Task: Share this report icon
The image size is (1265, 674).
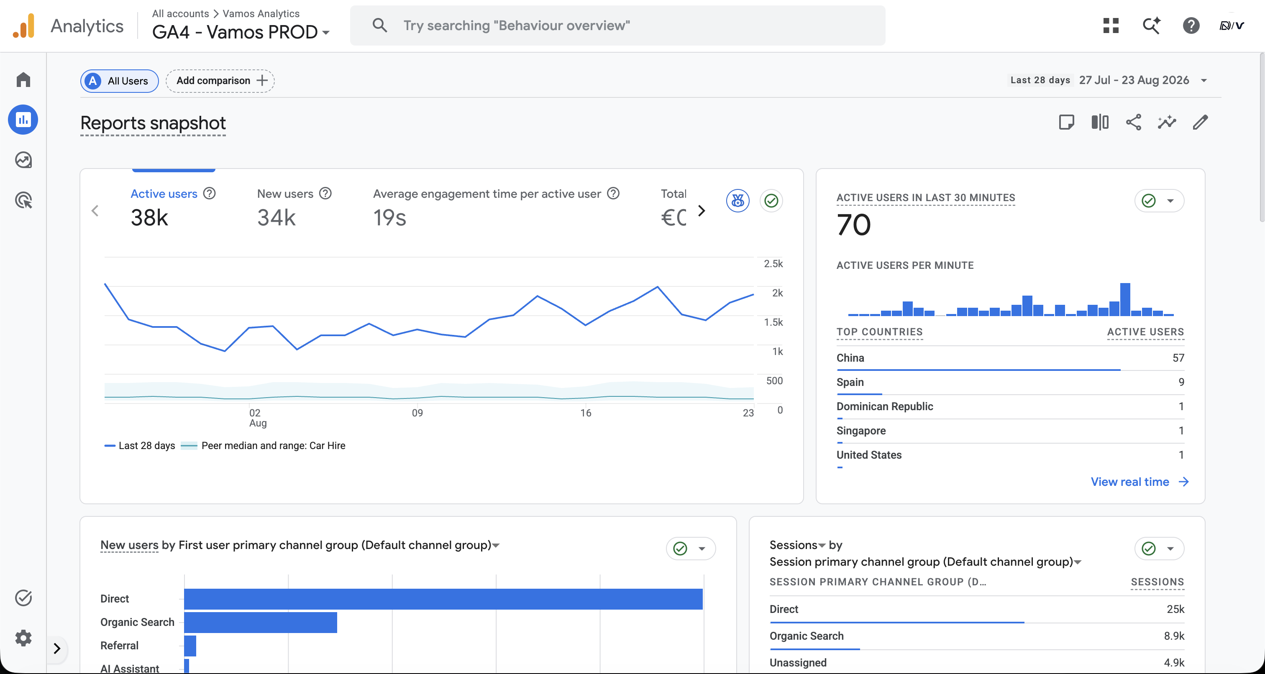Action: (x=1133, y=122)
